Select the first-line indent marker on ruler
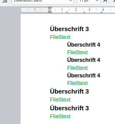The width and height of the screenshot is (115, 124). click(50, 8)
